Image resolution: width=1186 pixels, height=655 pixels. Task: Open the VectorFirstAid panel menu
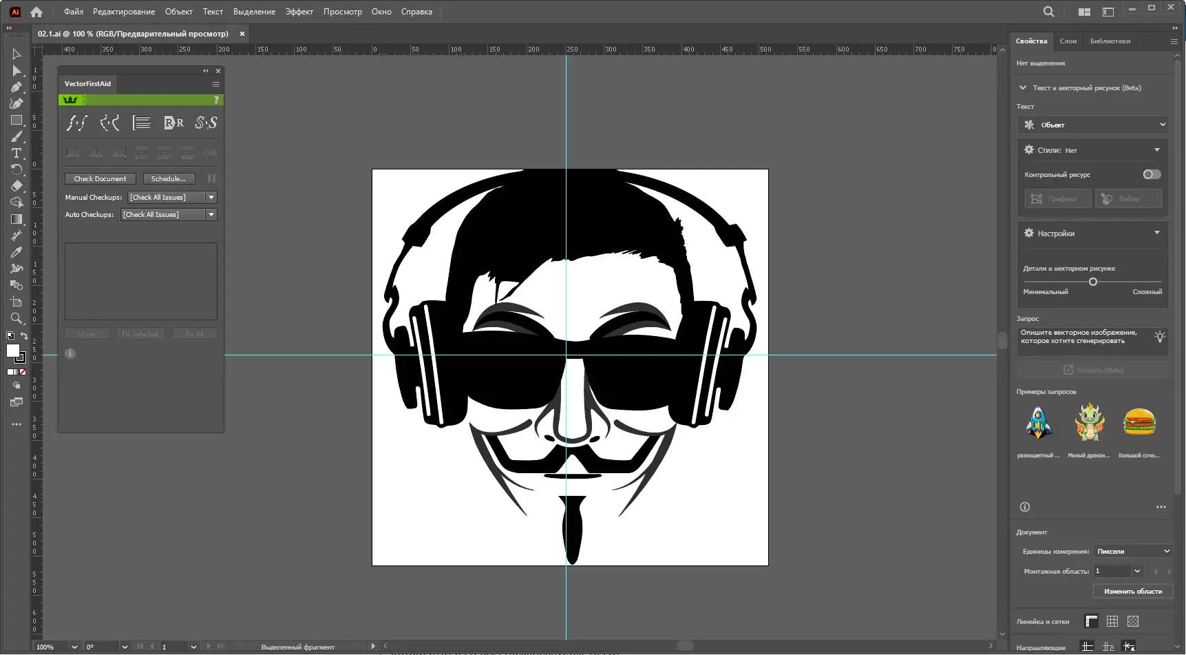pyautogui.click(x=216, y=84)
